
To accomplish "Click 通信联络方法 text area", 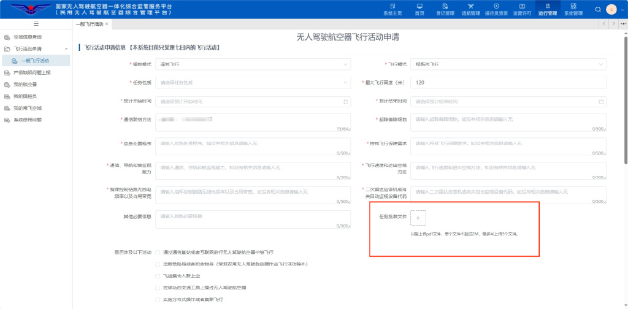I will [x=253, y=123].
